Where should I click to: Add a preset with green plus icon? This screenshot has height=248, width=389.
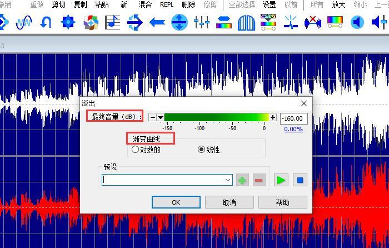pos(242,180)
